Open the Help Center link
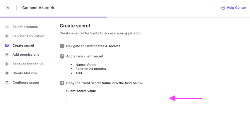The height and width of the screenshot is (130, 250). pos(236,8)
